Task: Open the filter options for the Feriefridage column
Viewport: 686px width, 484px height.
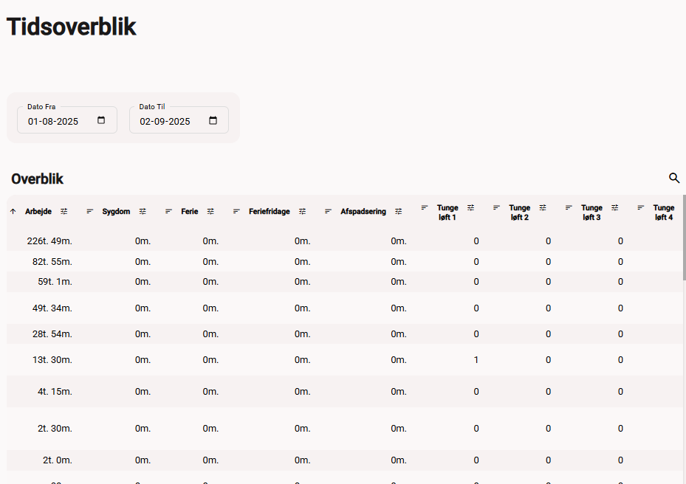Action: (302, 211)
